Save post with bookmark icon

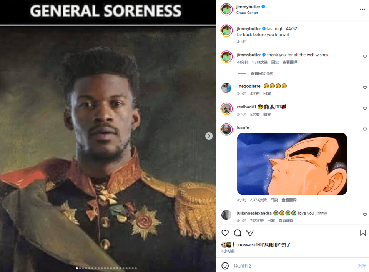tap(363, 233)
